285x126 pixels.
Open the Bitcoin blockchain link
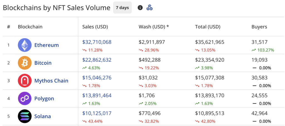43,63
